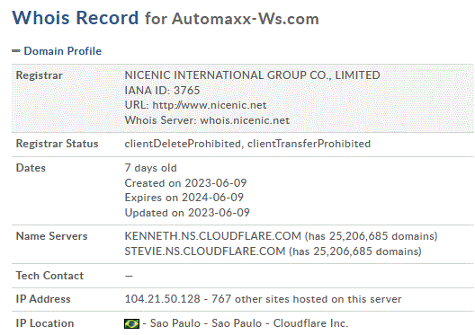
Task: Click the http://www.nicenic.net URL
Action: point(210,105)
